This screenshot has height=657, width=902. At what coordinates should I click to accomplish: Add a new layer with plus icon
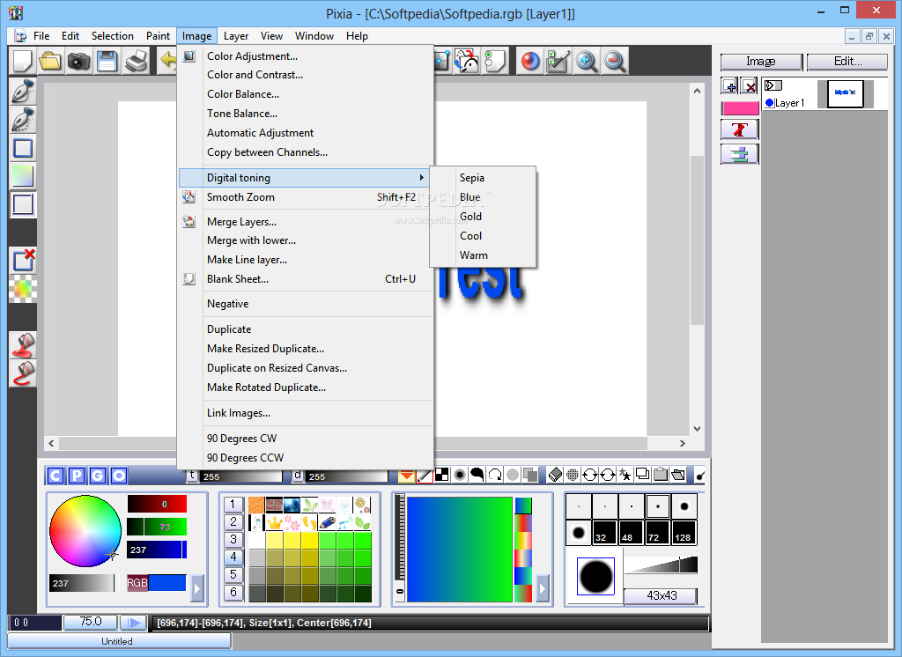pos(729,86)
